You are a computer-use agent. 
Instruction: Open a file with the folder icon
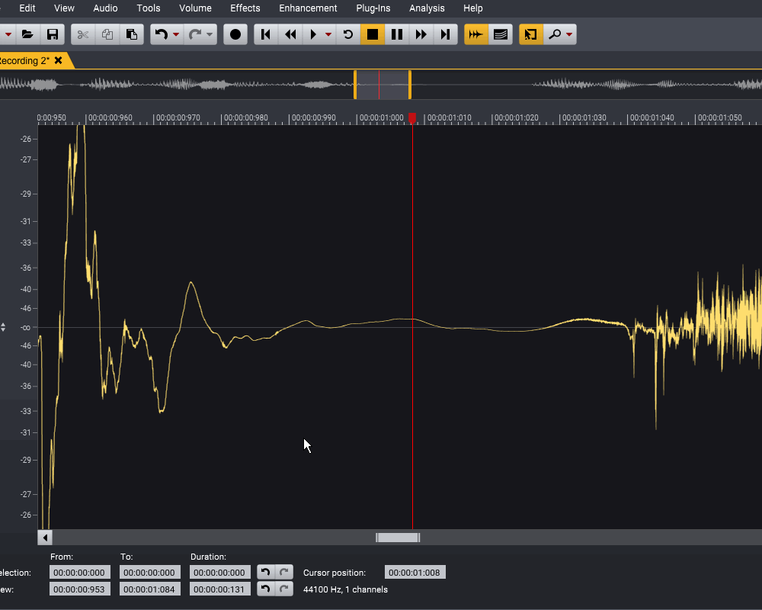coord(27,34)
